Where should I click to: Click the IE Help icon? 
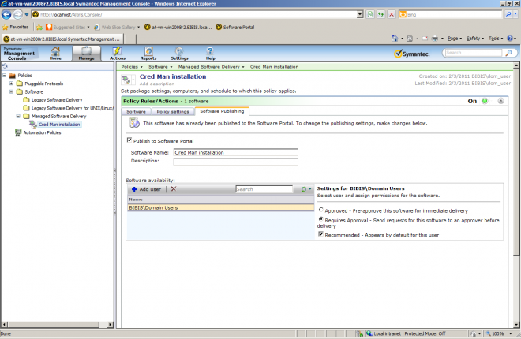pos(510,39)
